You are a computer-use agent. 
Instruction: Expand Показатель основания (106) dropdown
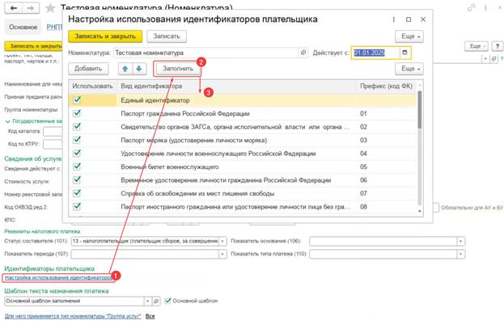tap(461, 241)
